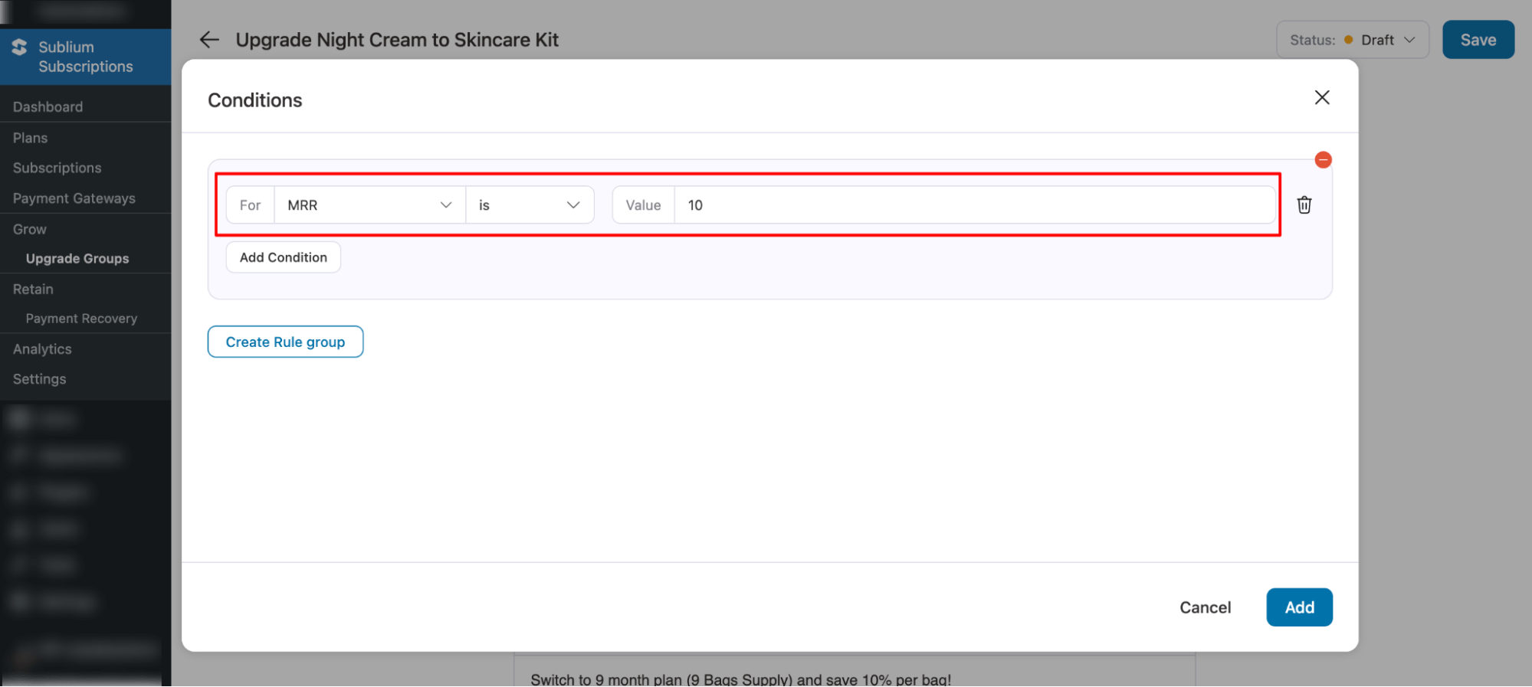Open the Status Draft dropdown
The width and height of the screenshot is (1532, 687).
[x=1352, y=40]
